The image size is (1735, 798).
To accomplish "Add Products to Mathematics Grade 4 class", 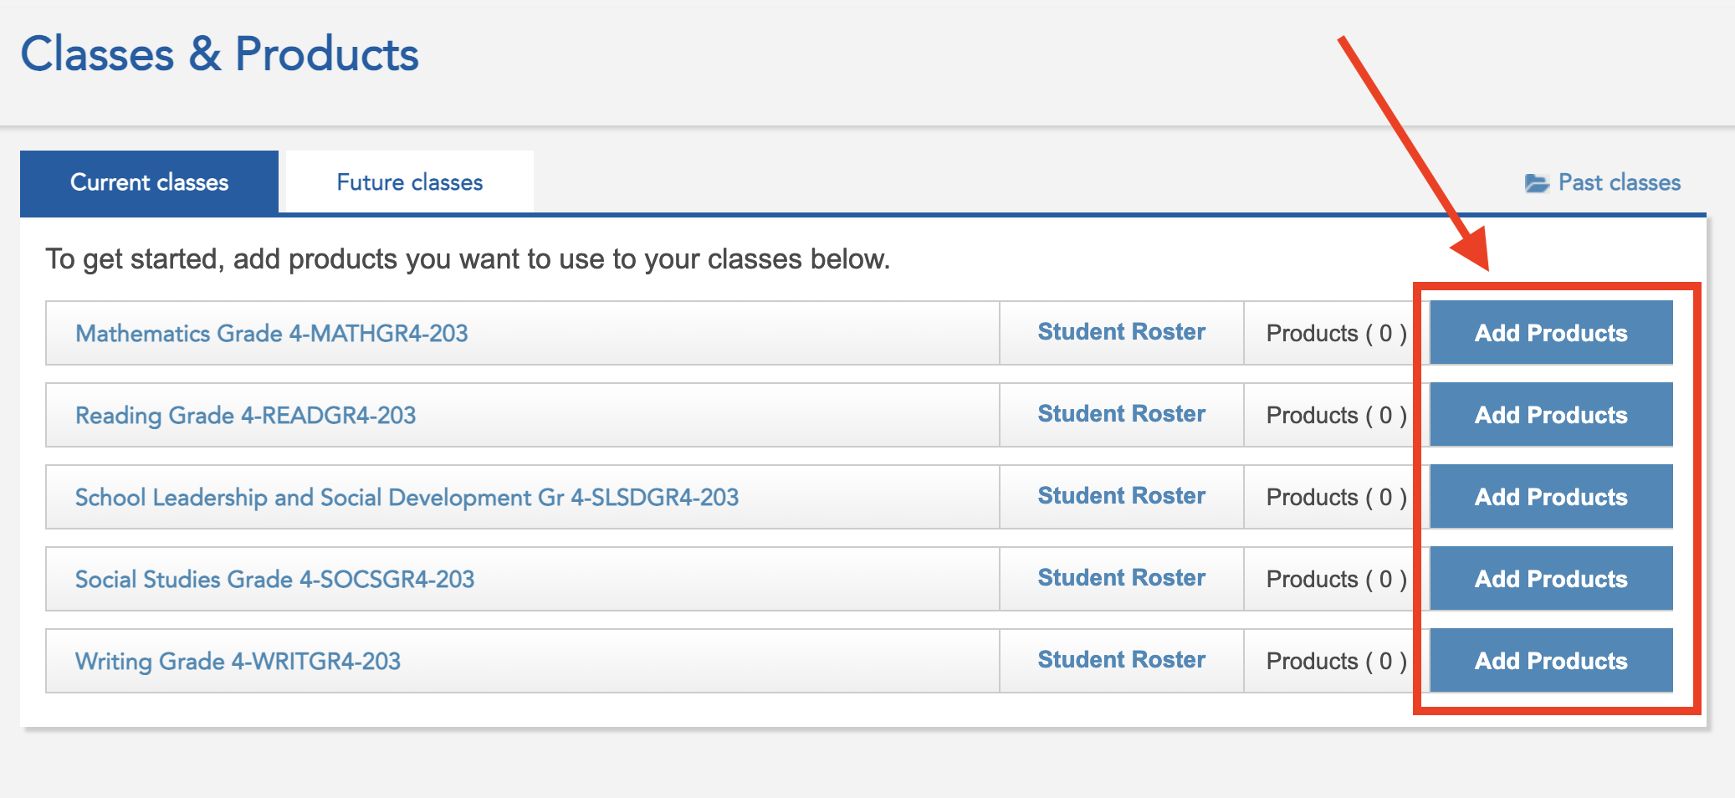I will (1550, 333).
